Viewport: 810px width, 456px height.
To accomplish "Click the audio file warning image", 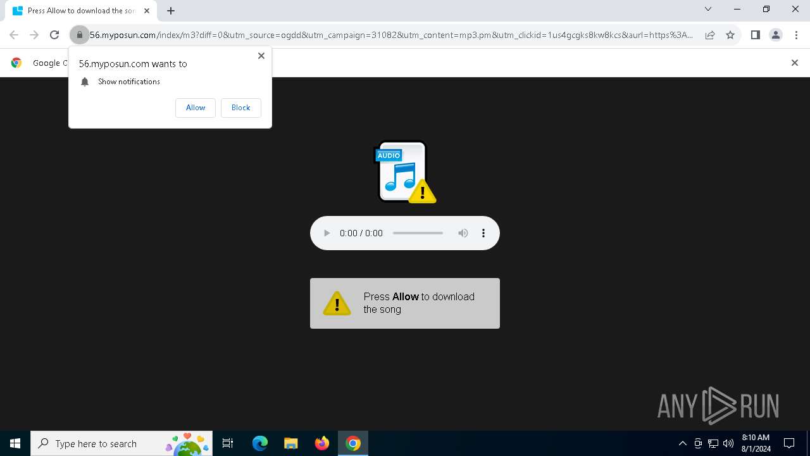I will tap(405, 172).
